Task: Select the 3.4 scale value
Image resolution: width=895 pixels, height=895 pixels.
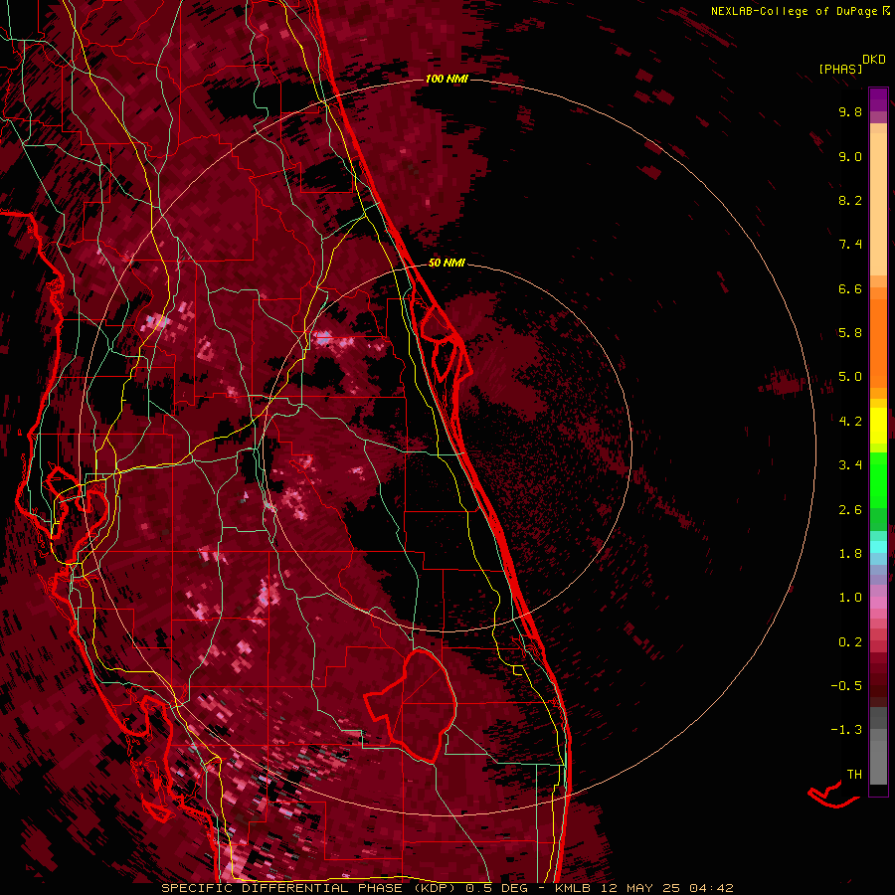Action: click(x=850, y=465)
